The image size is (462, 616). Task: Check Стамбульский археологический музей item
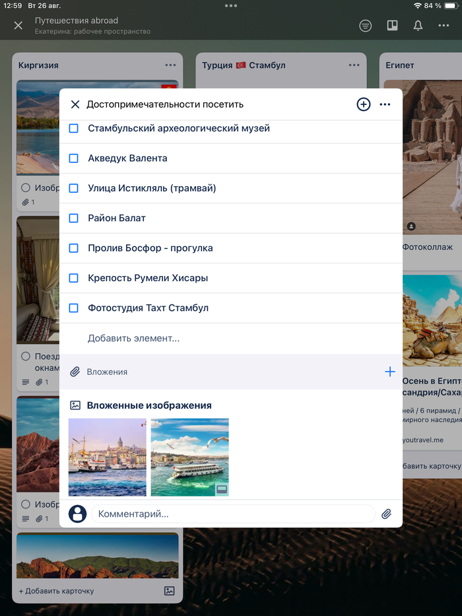(x=74, y=128)
